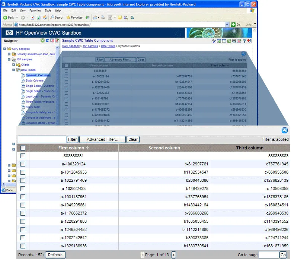Collapse the CWC Sandbox tree node

[x=4, y=49]
